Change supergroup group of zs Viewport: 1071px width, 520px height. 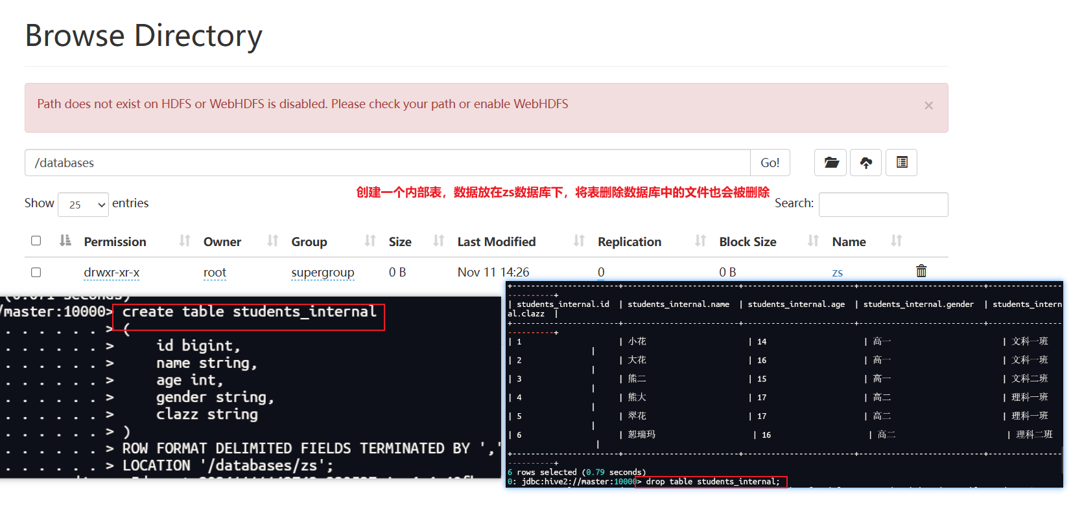[323, 273]
